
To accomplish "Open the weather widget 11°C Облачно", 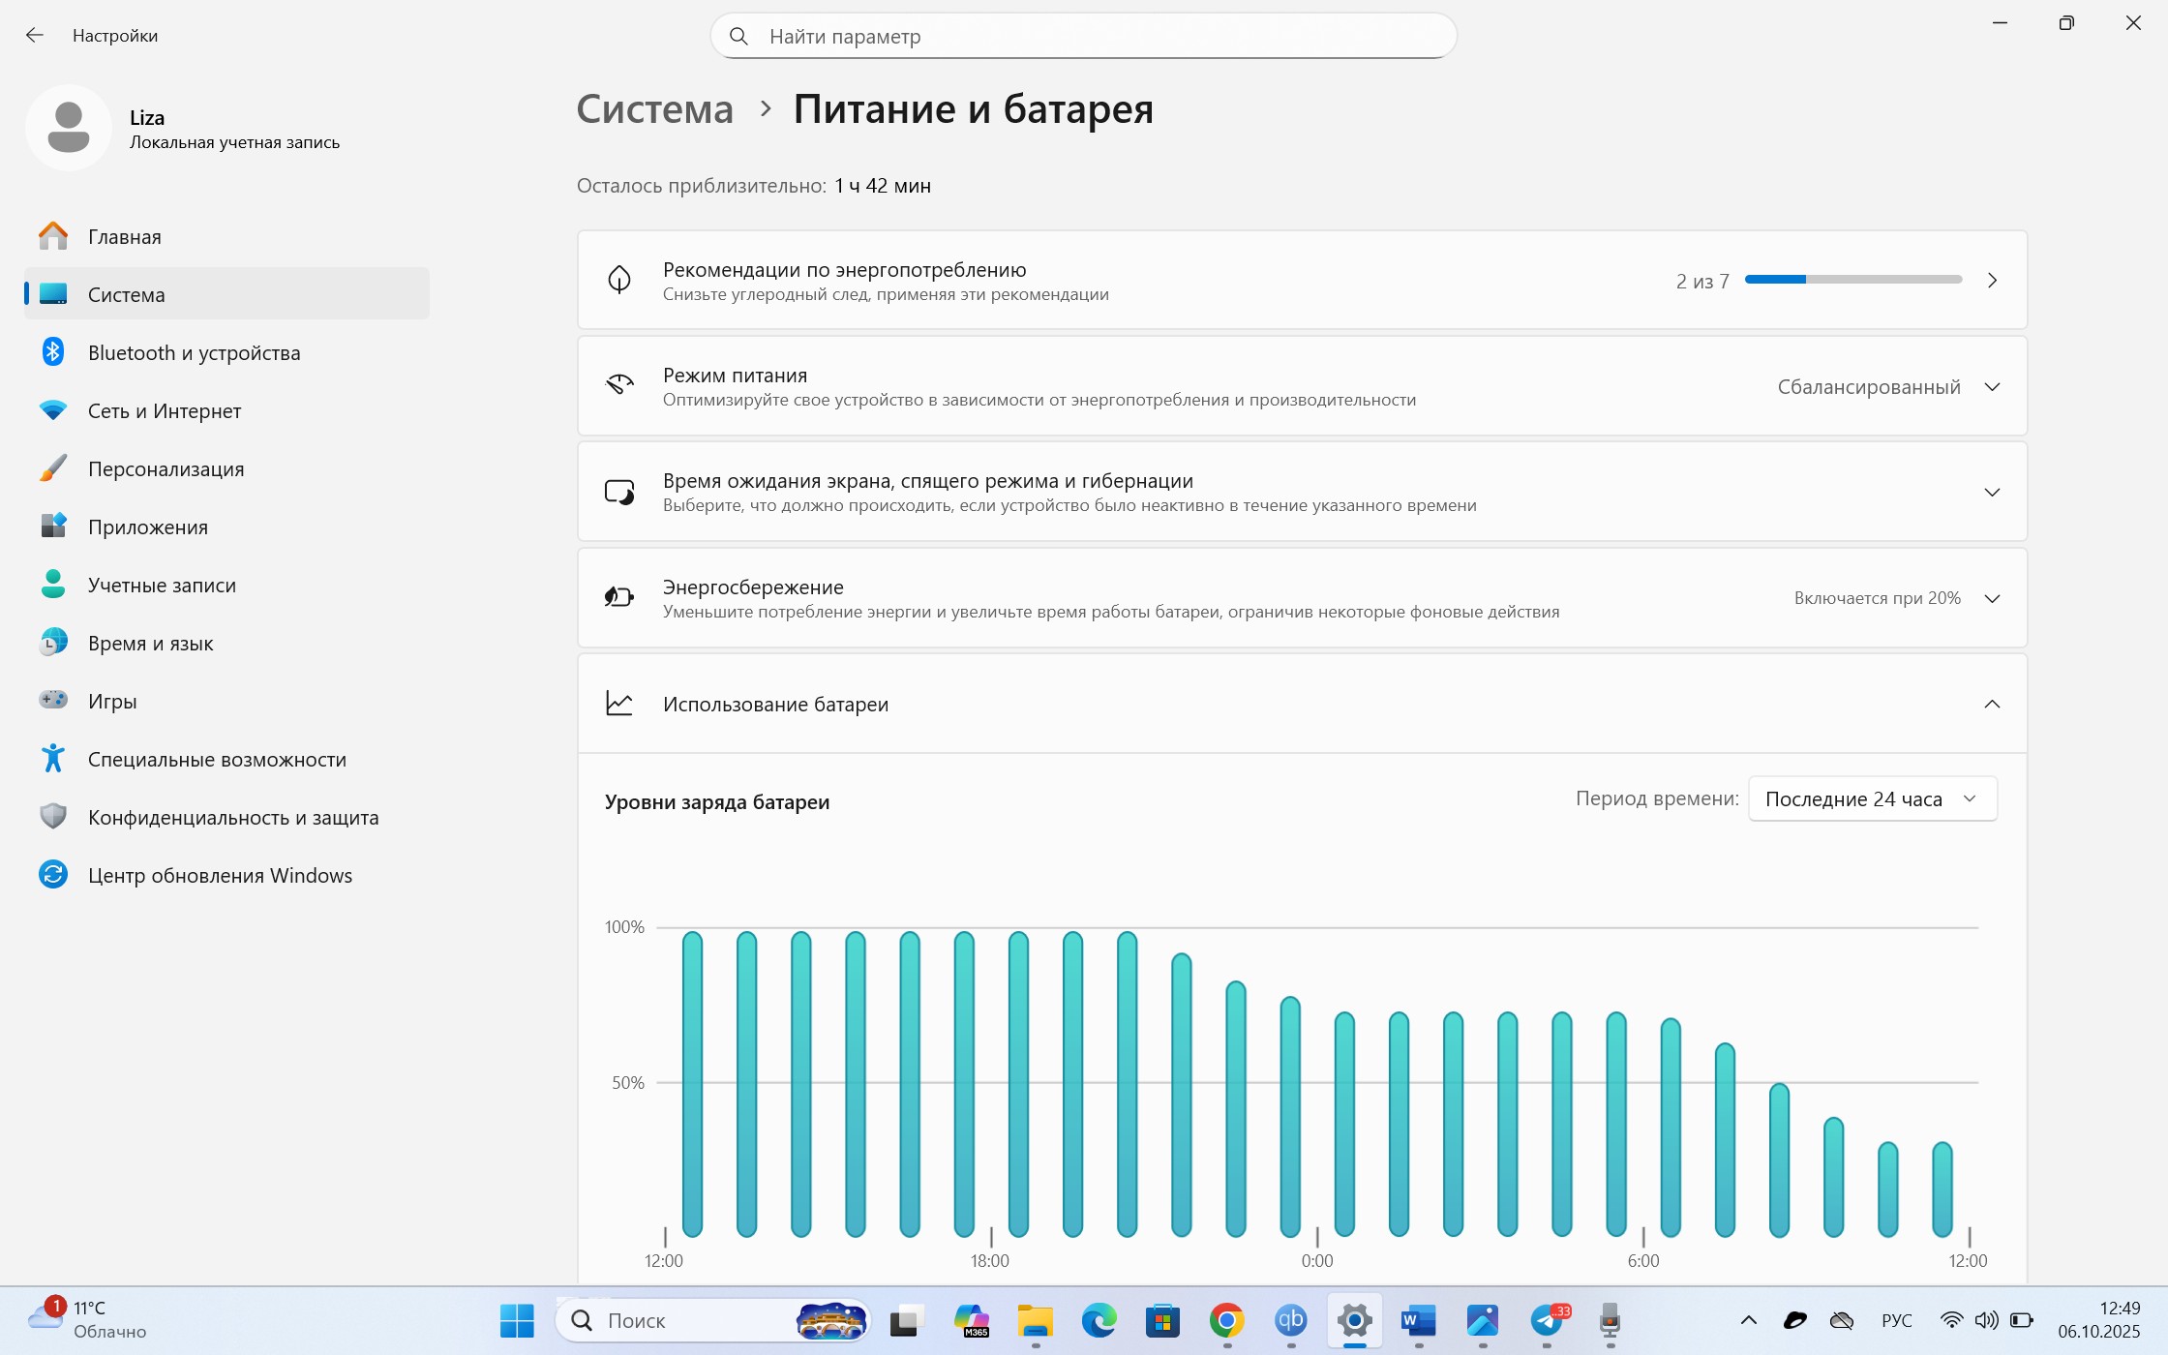I will [87, 1320].
